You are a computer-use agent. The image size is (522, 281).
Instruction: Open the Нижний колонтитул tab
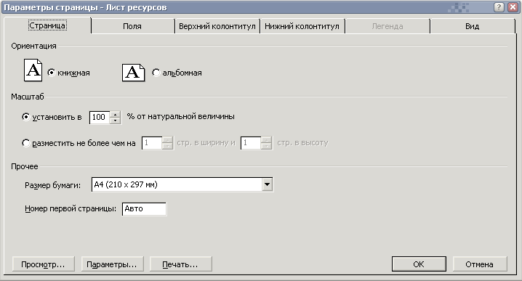[302, 26]
